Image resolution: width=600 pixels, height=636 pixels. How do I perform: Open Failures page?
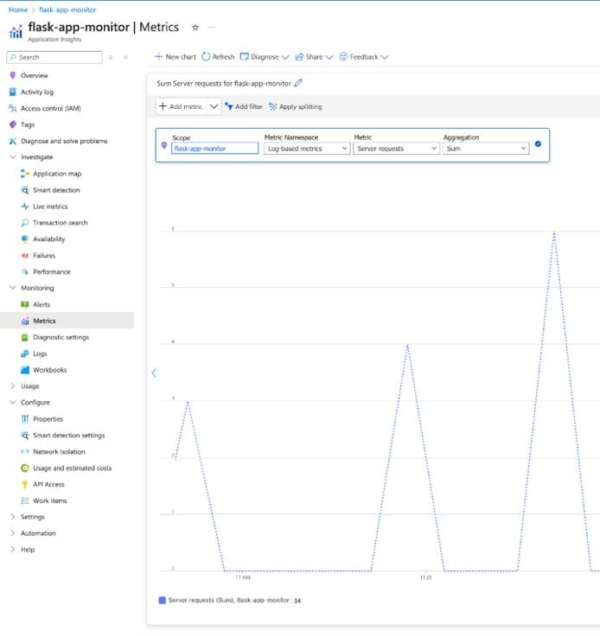coord(44,256)
